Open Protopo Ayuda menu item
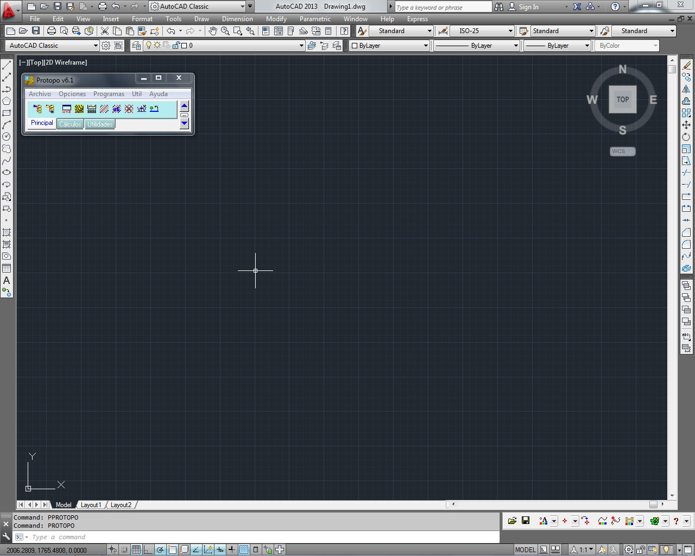The image size is (695, 556). pyautogui.click(x=159, y=94)
